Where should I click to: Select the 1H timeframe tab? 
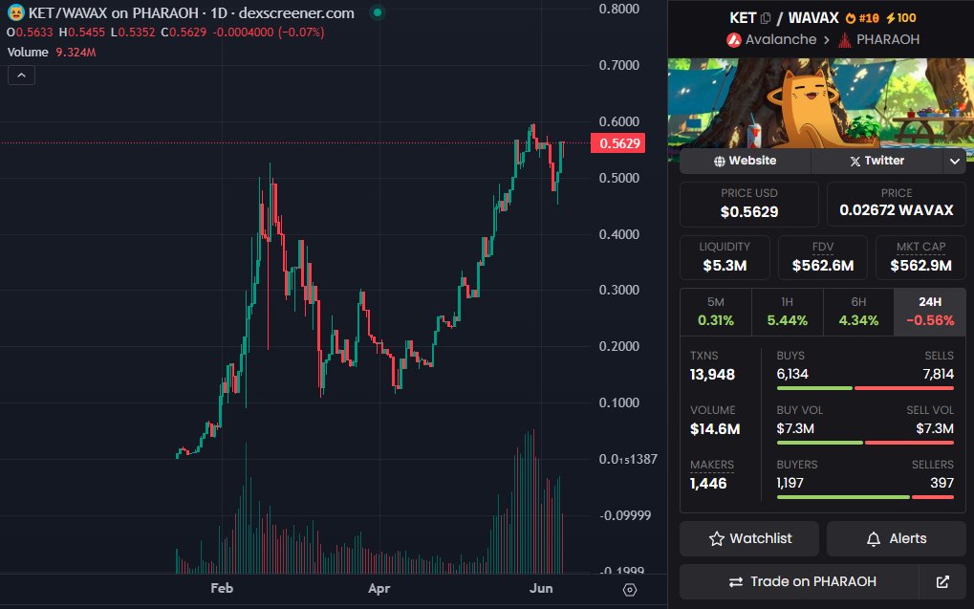pos(787,312)
